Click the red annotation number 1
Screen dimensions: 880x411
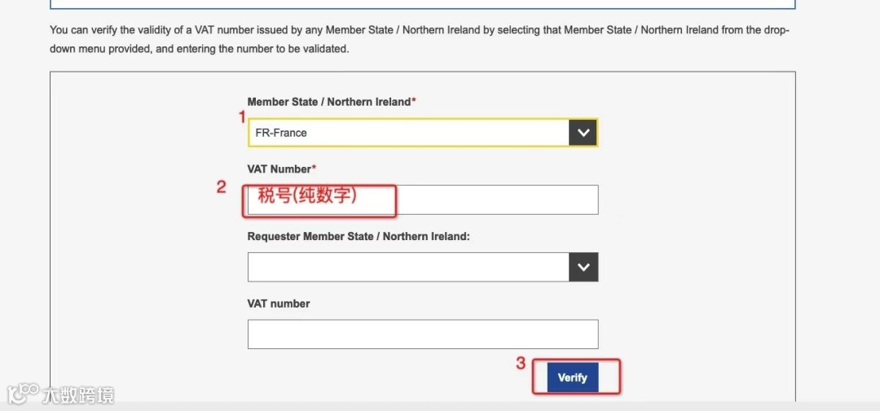click(242, 116)
